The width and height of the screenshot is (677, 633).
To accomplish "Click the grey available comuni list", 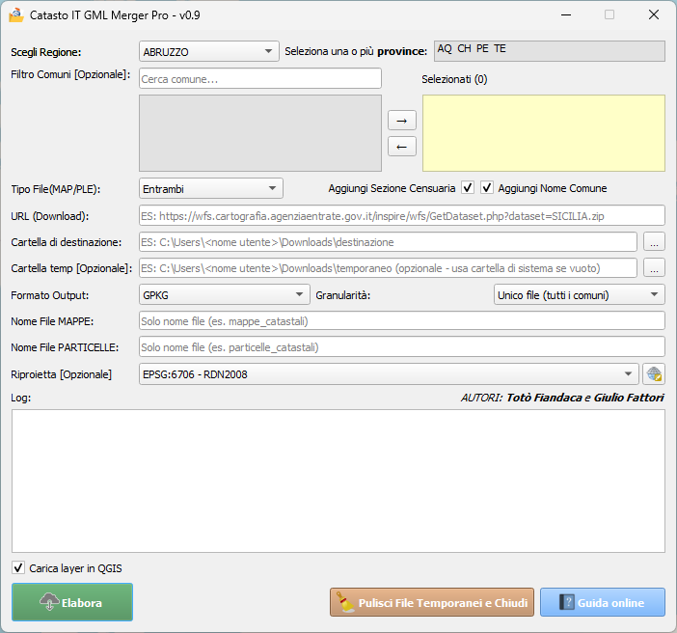I will point(260,133).
